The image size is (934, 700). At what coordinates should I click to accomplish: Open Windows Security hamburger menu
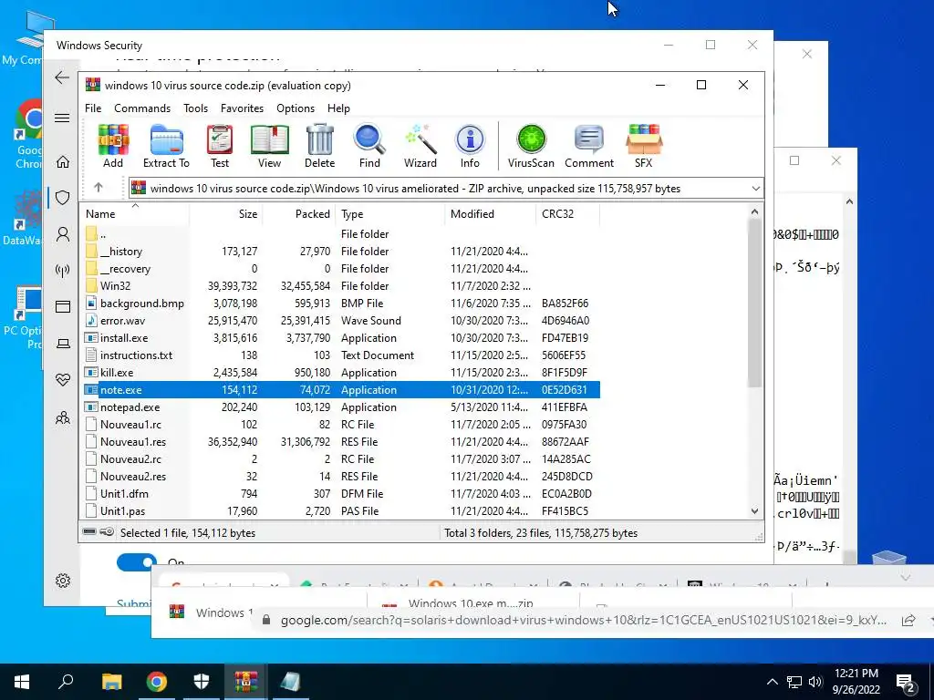tap(62, 118)
